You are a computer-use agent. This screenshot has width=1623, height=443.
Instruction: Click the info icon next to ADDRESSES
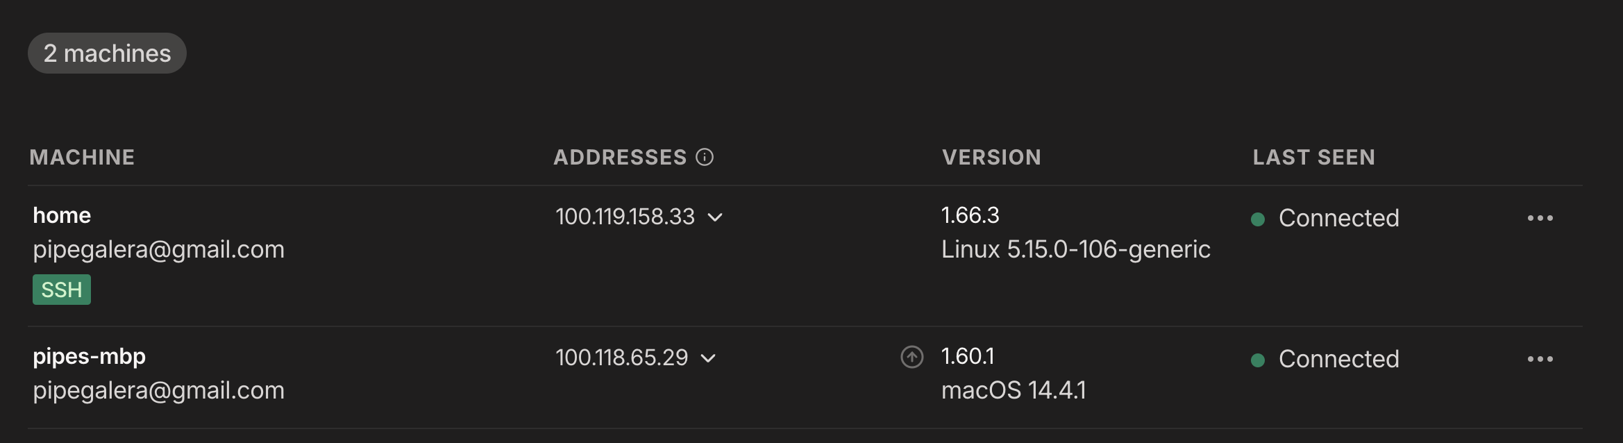coord(705,158)
